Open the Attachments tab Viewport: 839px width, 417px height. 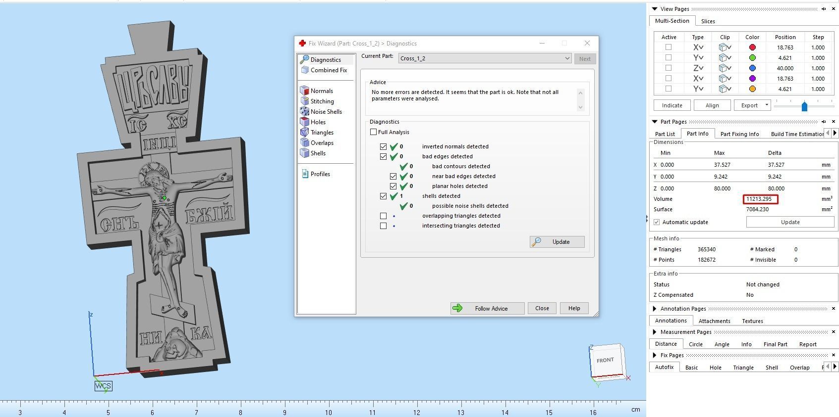point(714,321)
